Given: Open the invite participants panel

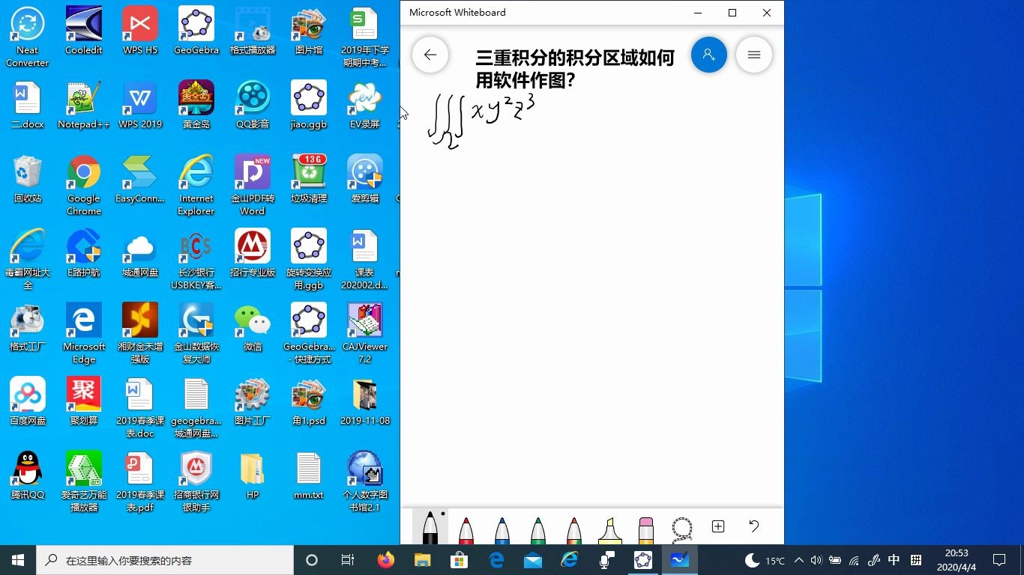Looking at the screenshot, I should click(x=708, y=55).
